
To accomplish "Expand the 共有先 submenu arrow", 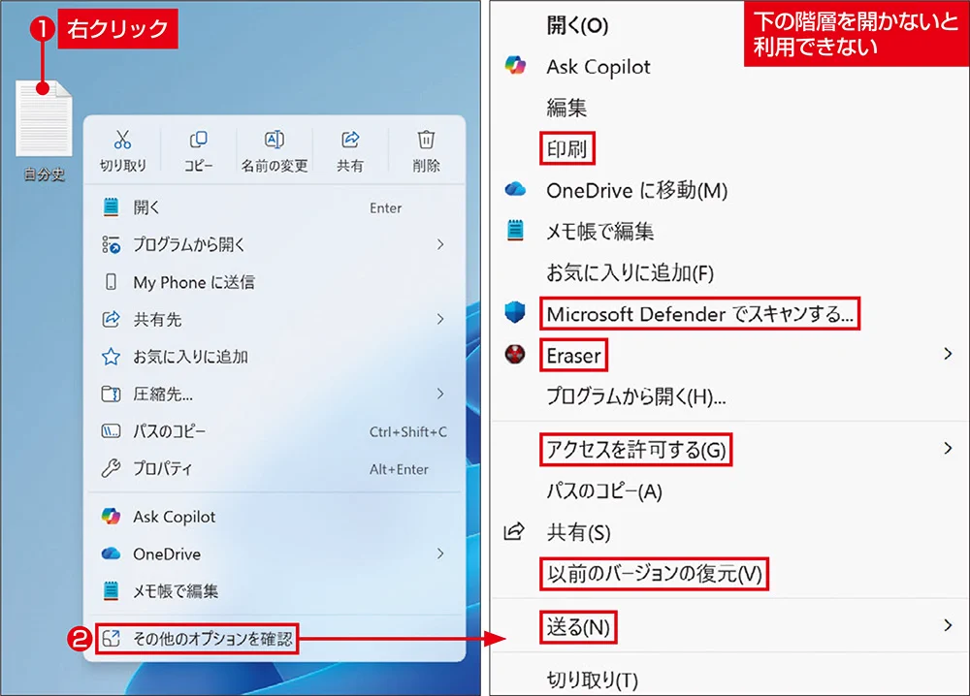I will click(439, 319).
